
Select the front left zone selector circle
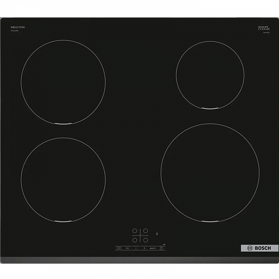pos(134,240)
